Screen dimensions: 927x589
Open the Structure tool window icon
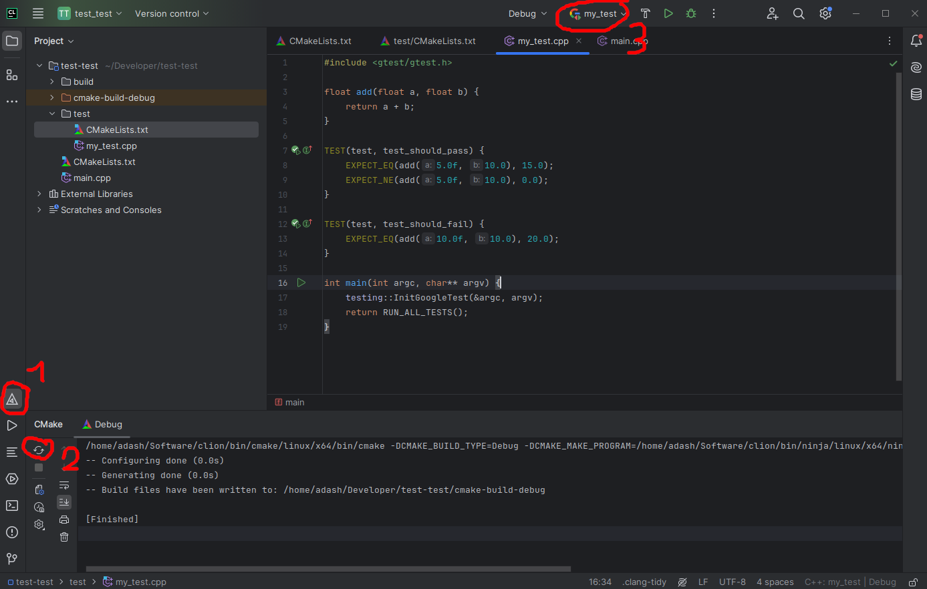pos(12,75)
